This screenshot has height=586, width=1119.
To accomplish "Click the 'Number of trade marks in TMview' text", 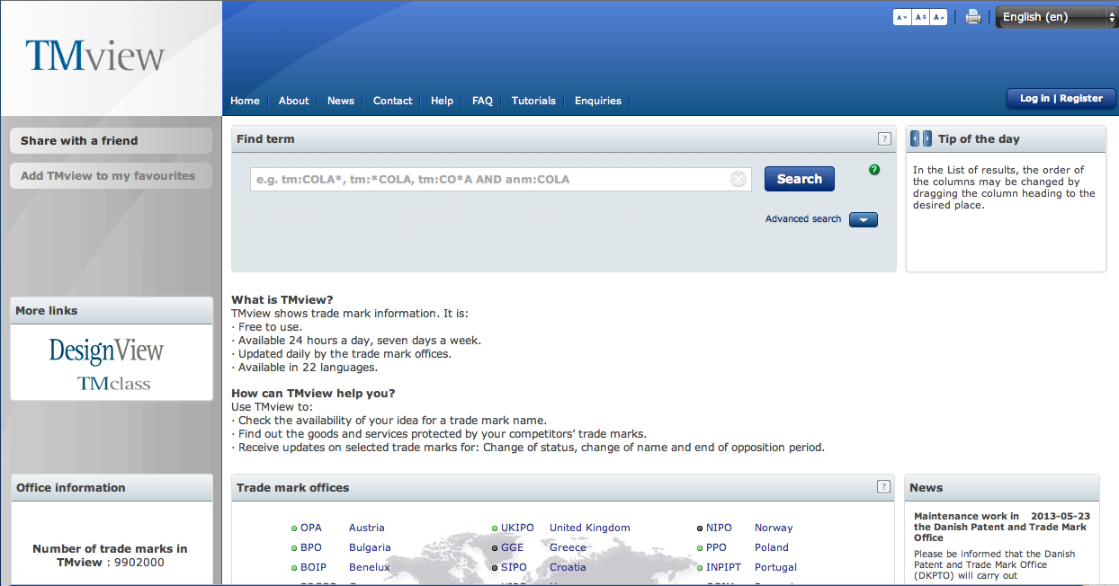I will (x=111, y=555).
